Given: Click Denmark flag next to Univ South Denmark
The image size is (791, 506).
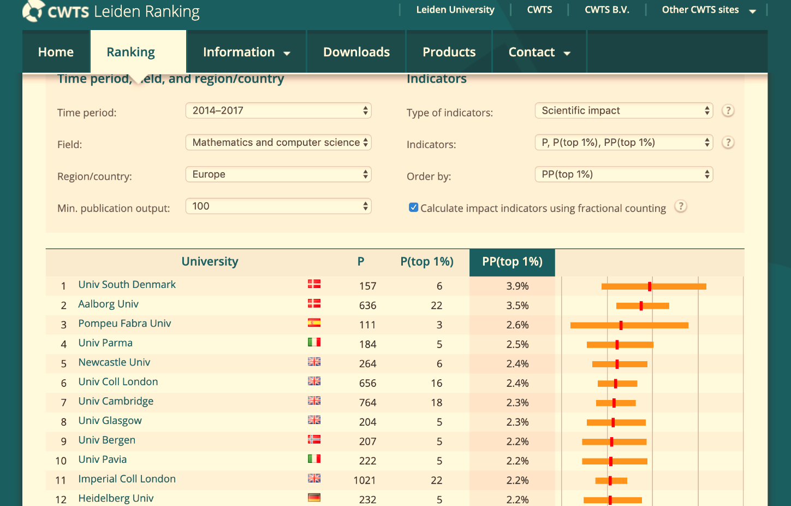Looking at the screenshot, I should pos(314,284).
